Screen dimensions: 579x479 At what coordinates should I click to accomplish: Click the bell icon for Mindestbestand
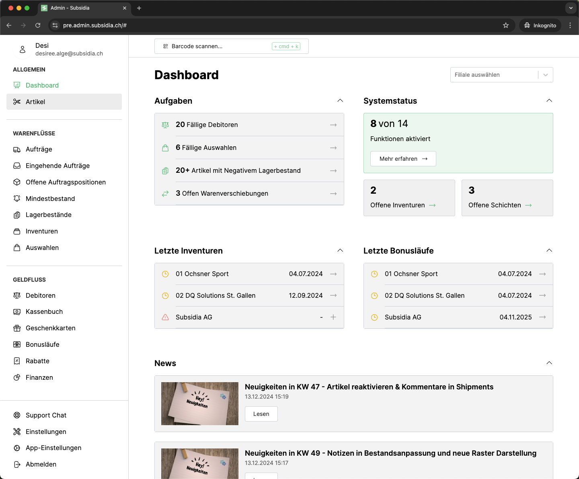click(x=17, y=199)
